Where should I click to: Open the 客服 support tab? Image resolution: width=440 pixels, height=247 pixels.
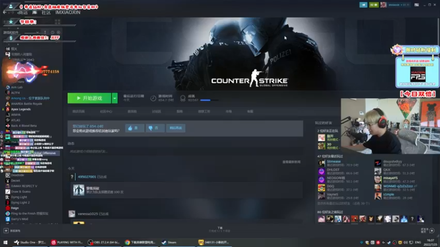pos(250,111)
